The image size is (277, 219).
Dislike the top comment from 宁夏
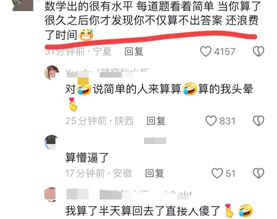259,51
